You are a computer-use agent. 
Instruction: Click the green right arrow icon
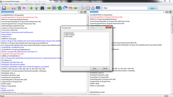[49, 8]
